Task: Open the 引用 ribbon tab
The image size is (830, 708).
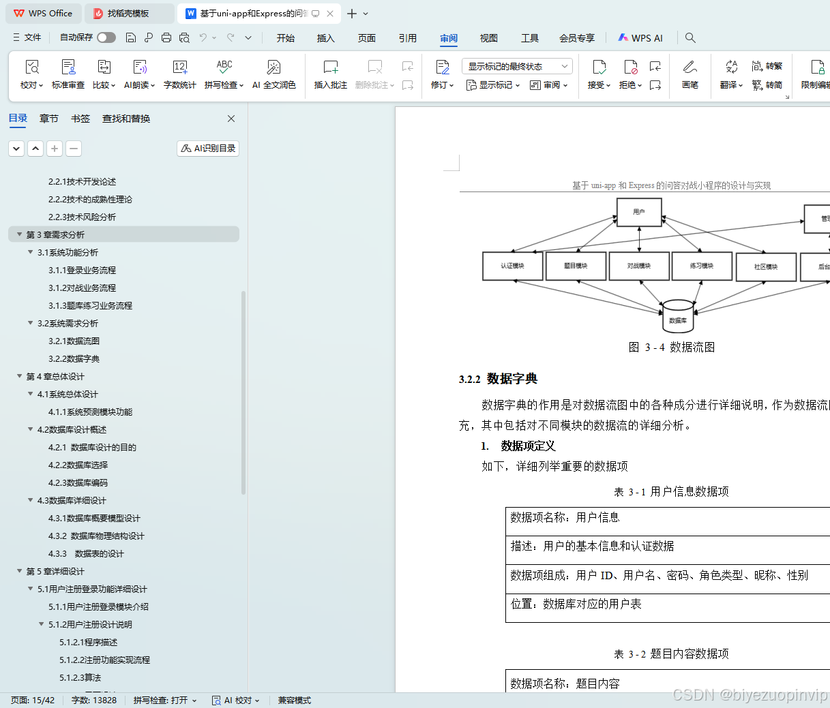Action: click(408, 38)
